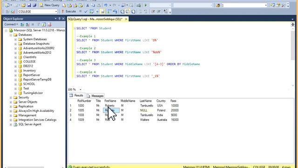Expand the System Databases folder

[x=15, y=39]
